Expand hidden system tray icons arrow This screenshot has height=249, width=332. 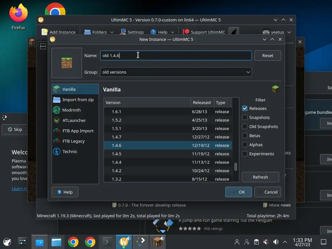[x=285, y=242]
